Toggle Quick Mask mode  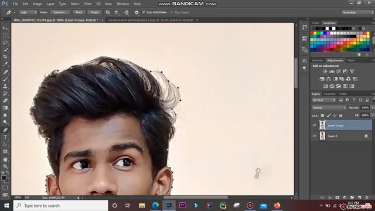(x=5, y=188)
